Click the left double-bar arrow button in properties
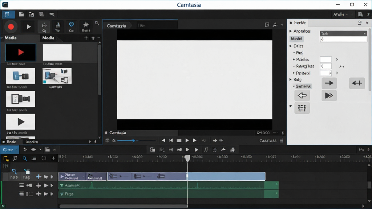 pyautogui.click(x=357, y=83)
